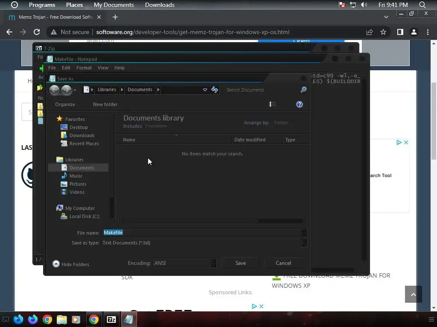437x327 pixels.
Task: Select Desktop in Favorites
Action: [79, 127]
